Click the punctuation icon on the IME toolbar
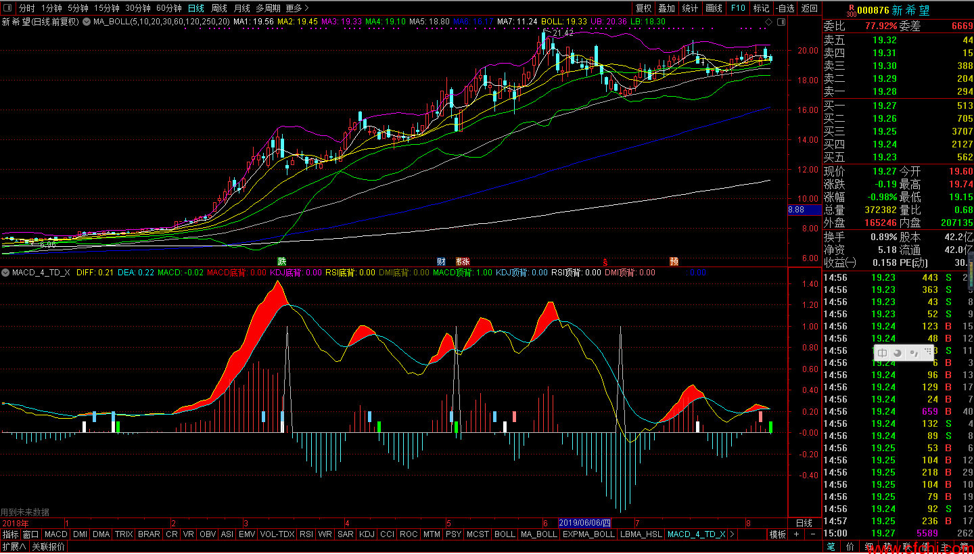This screenshot has width=974, height=554. (913, 352)
